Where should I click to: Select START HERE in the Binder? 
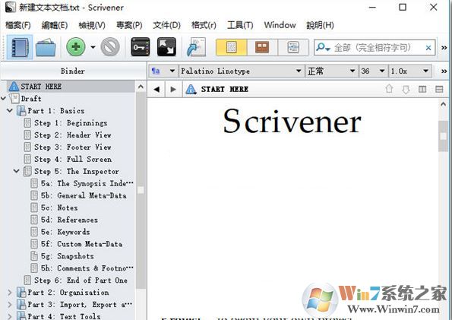[71, 87]
